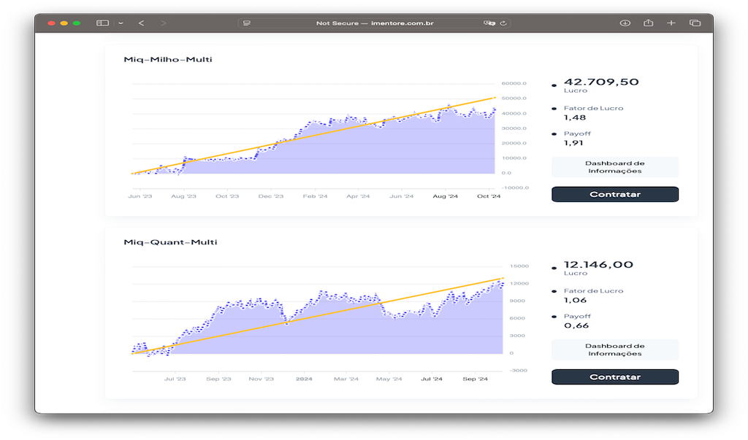Click the Oct '24 axis label
Image resolution: width=748 pixels, height=440 pixels.
pyautogui.click(x=489, y=196)
